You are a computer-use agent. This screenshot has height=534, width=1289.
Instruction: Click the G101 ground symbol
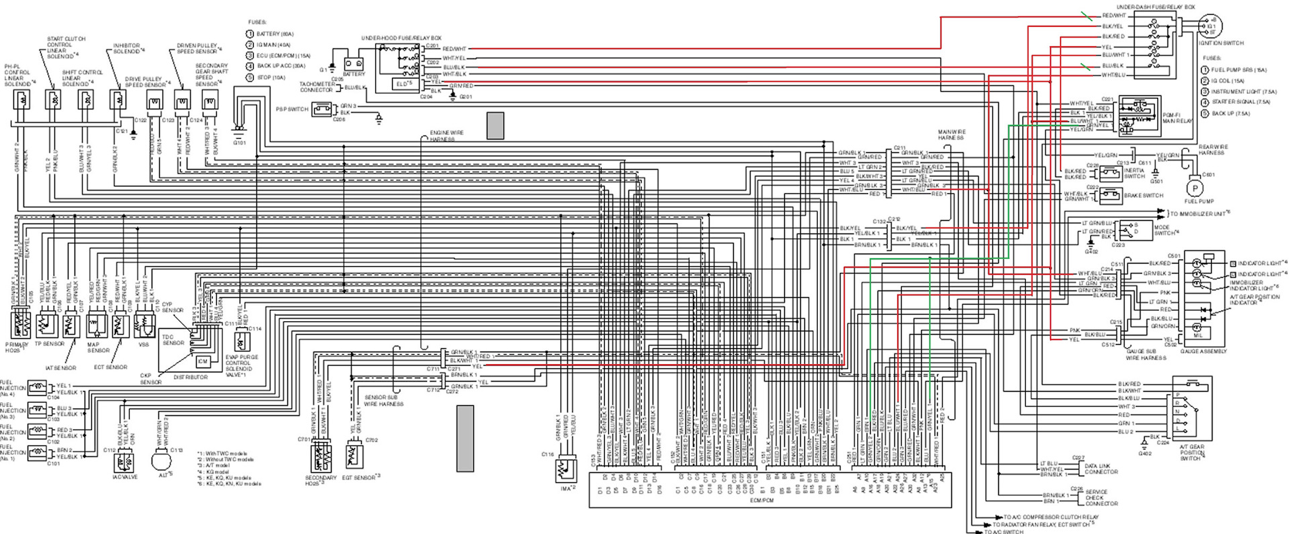[238, 131]
